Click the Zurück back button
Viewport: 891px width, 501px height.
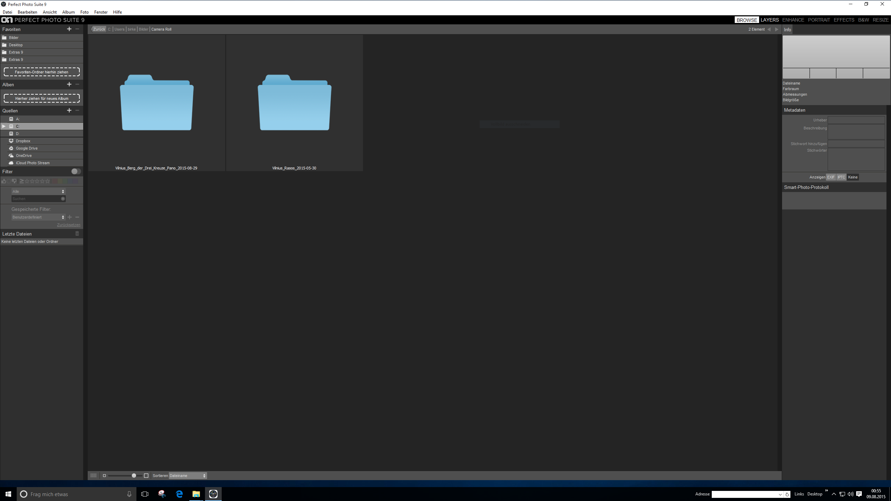(x=99, y=30)
